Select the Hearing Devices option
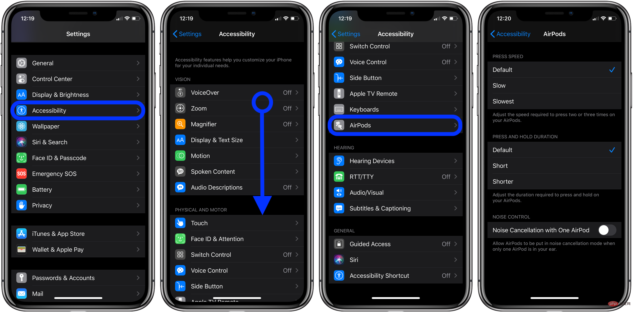Screen dimensions: 633x312 click(395, 161)
